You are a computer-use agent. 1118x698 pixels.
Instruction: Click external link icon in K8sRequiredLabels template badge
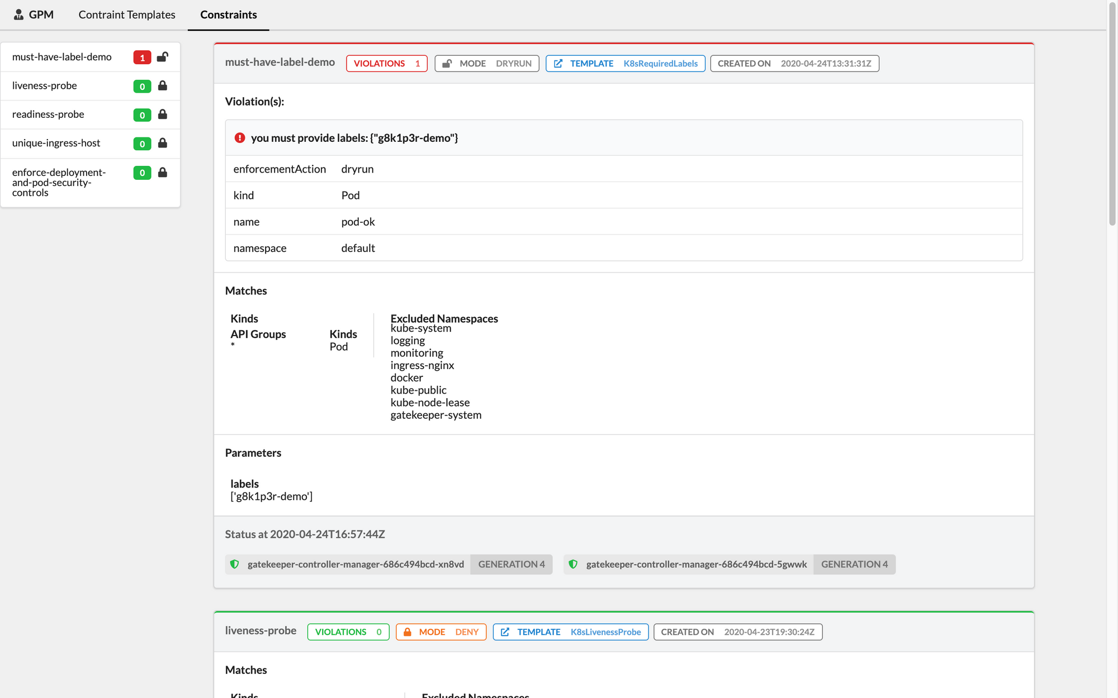coord(558,64)
